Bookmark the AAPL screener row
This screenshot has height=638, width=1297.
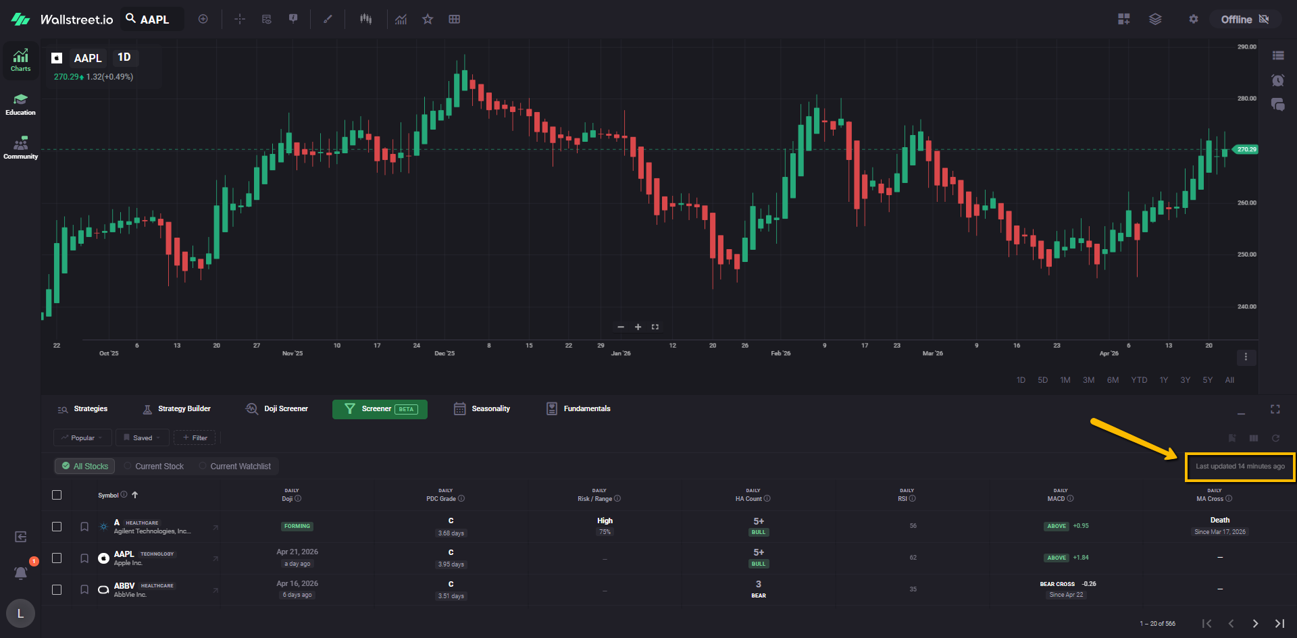tap(84, 558)
